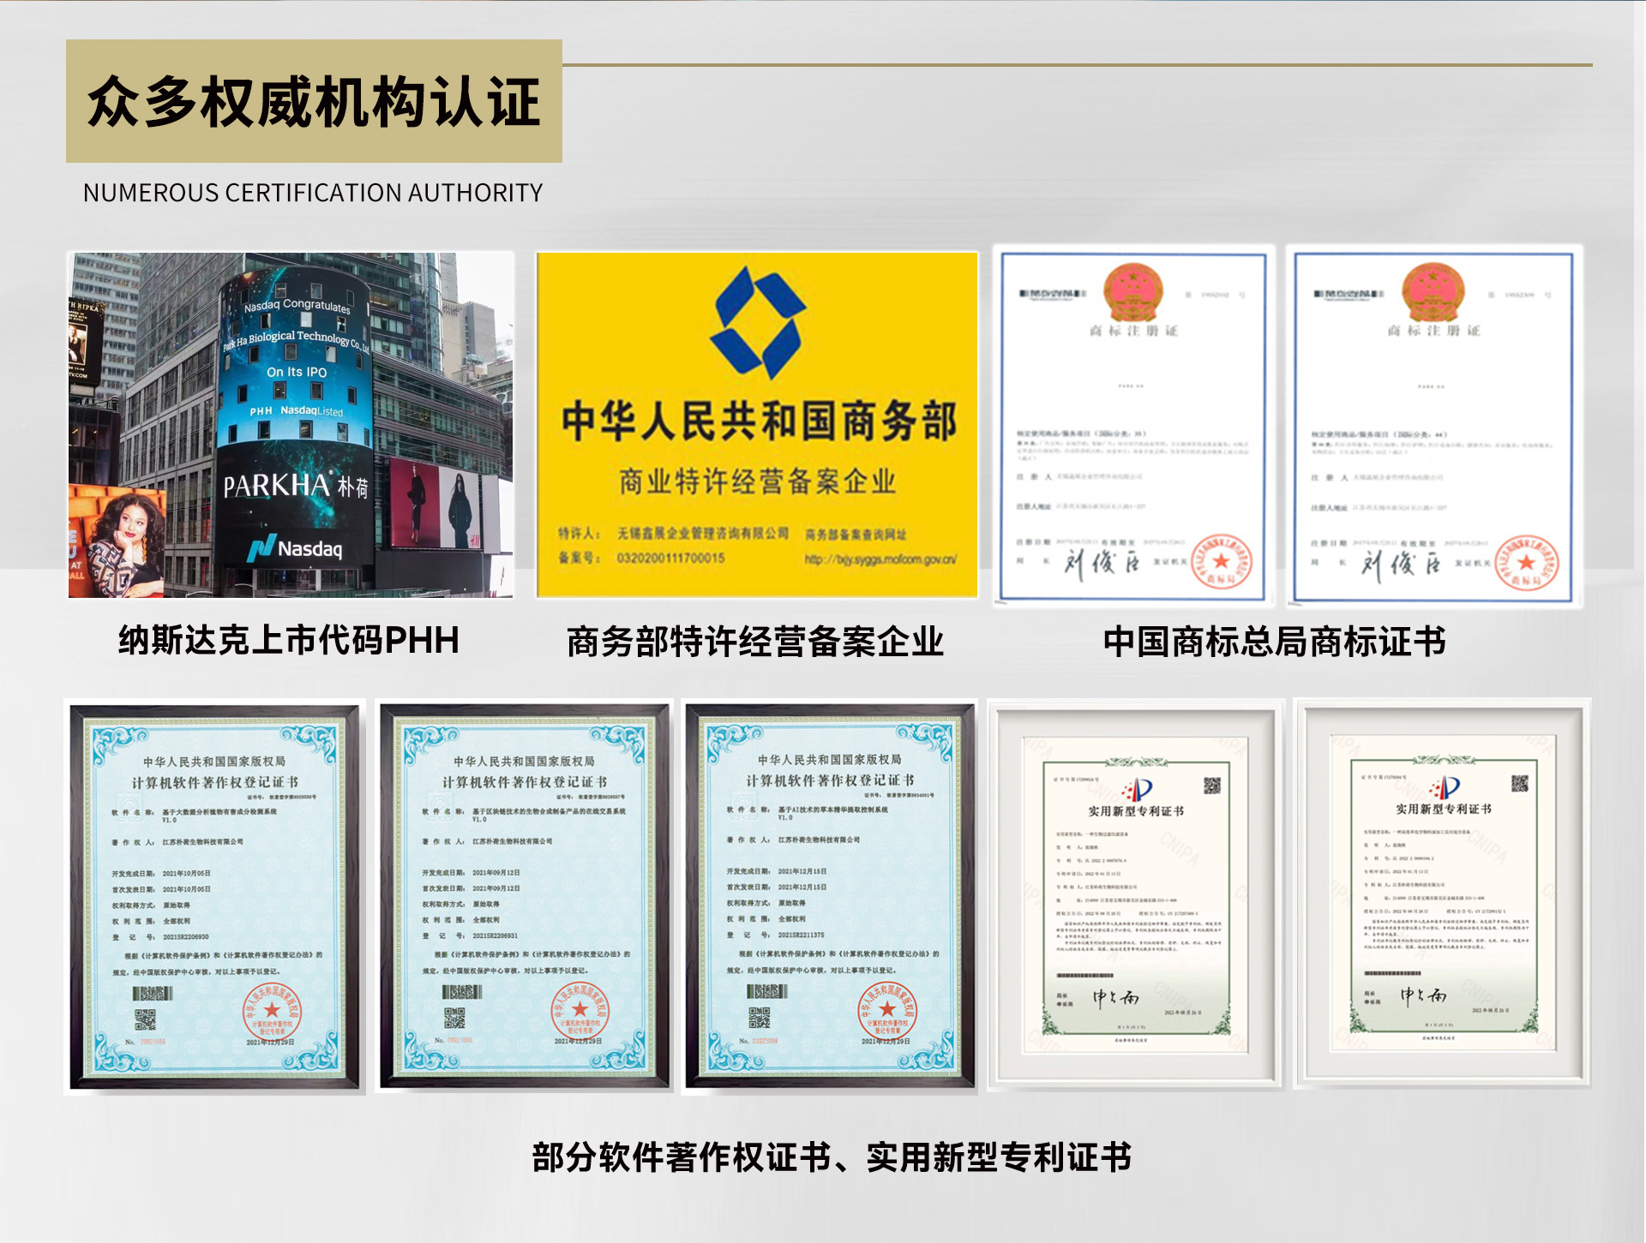Click 'On Its IPO' text on the billboard
The width and height of the screenshot is (1646, 1243).
[x=297, y=372]
